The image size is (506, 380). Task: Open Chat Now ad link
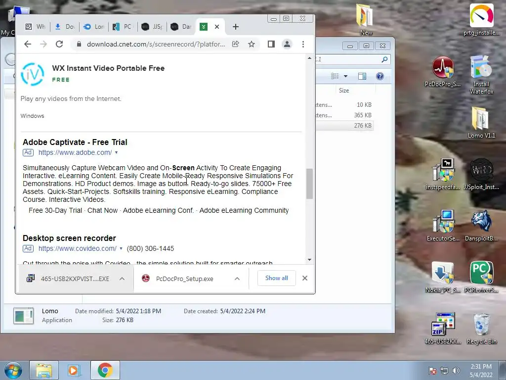(x=103, y=210)
